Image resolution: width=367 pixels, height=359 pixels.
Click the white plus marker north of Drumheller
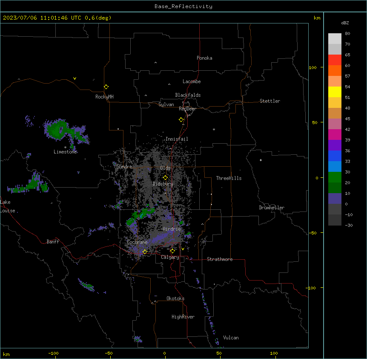pos(261,160)
